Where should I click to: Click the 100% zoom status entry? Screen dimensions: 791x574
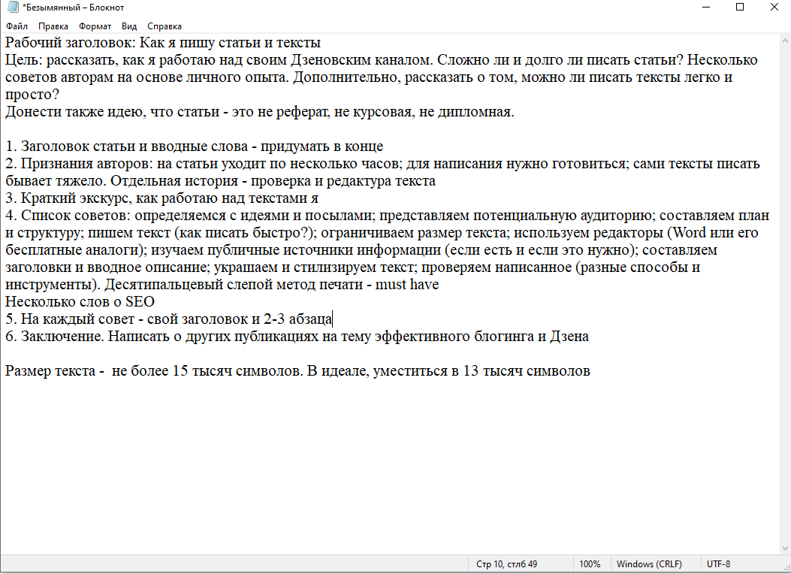coord(590,564)
